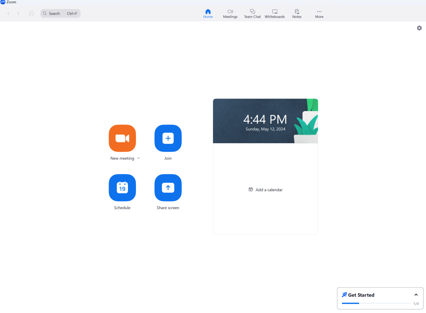This screenshot has width=426, height=313.
Task: Open the Whiteboards section
Action: click(x=275, y=13)
